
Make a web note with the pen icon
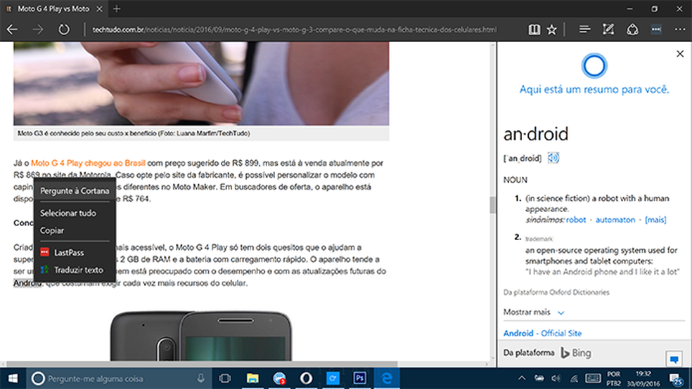pos(608,29)
